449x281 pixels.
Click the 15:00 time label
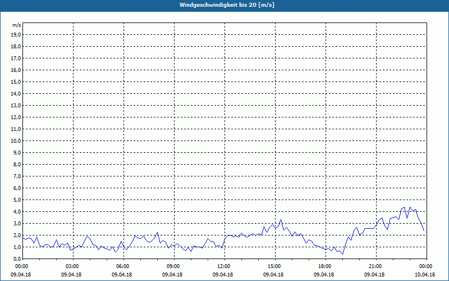coord(273,266)
